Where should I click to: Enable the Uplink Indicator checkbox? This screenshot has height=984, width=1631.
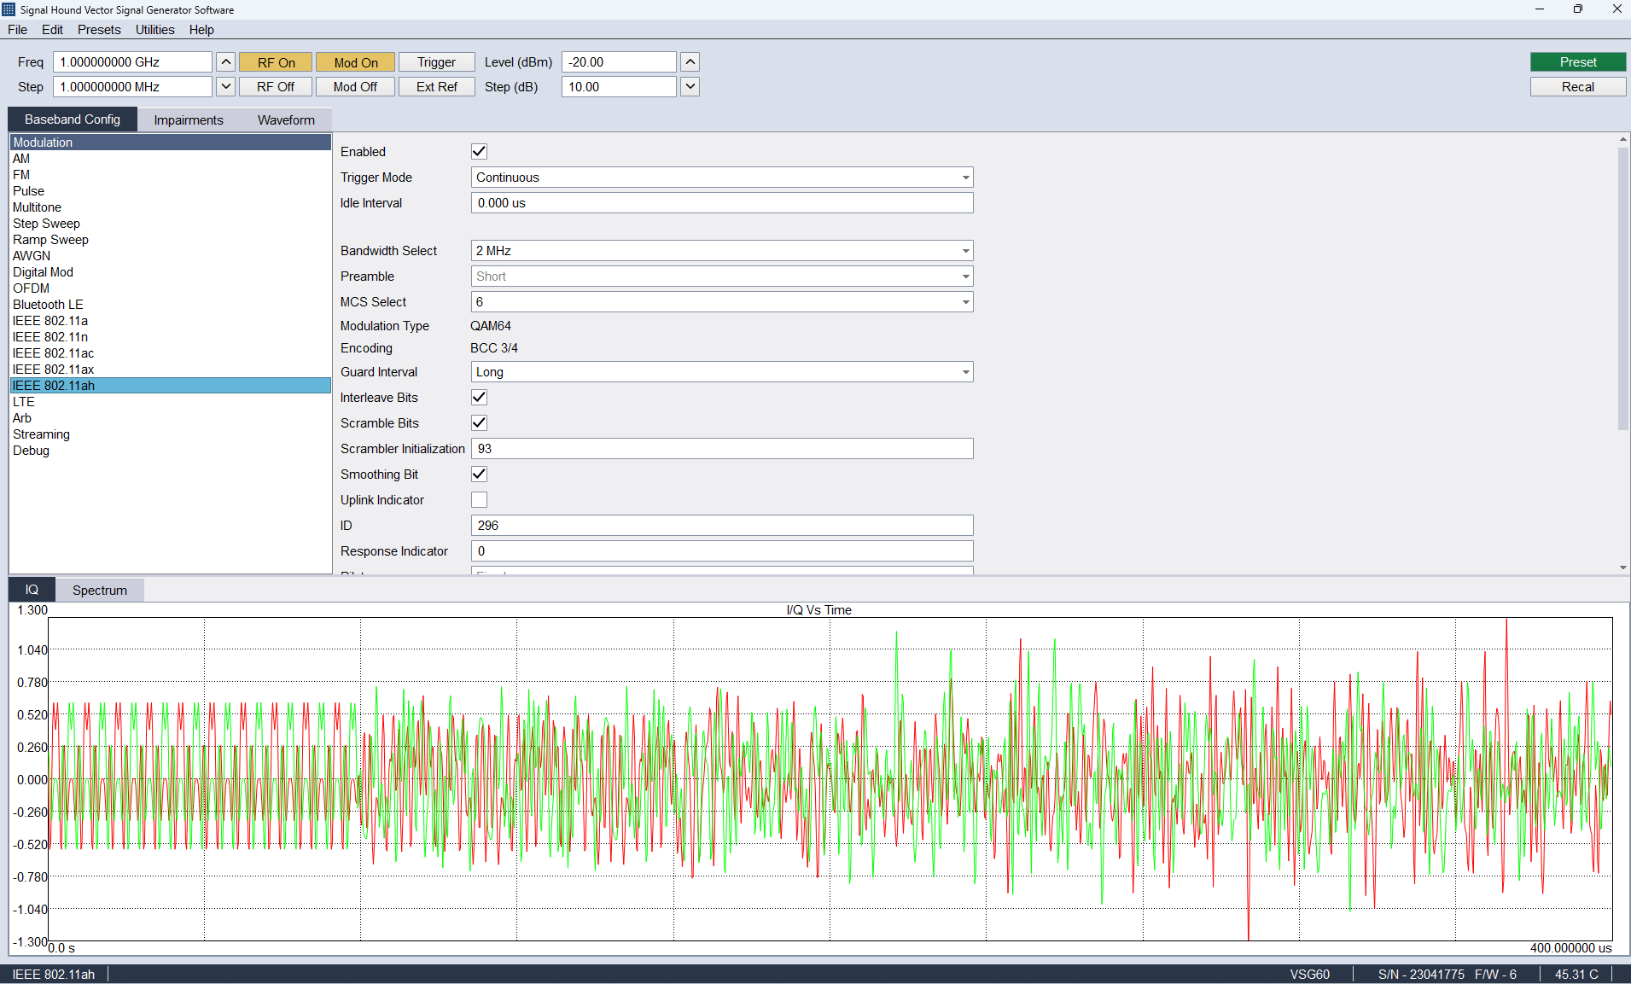(x=479, y=500)
